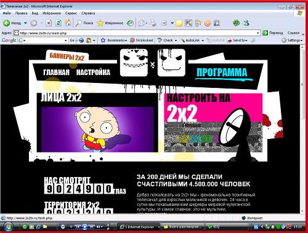This screenshot has height=233, width=308.
Task: Click the green Back arrow button
Action: click(6, 23)
